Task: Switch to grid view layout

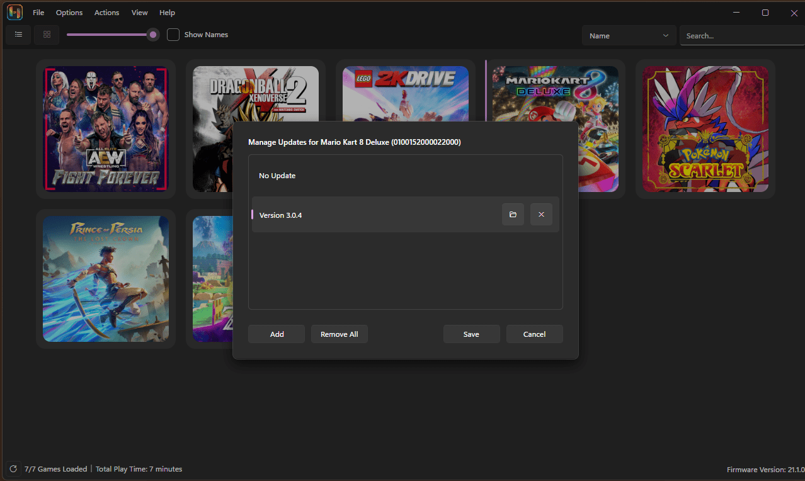Action: pyautogui.click(x=47, y=35)
